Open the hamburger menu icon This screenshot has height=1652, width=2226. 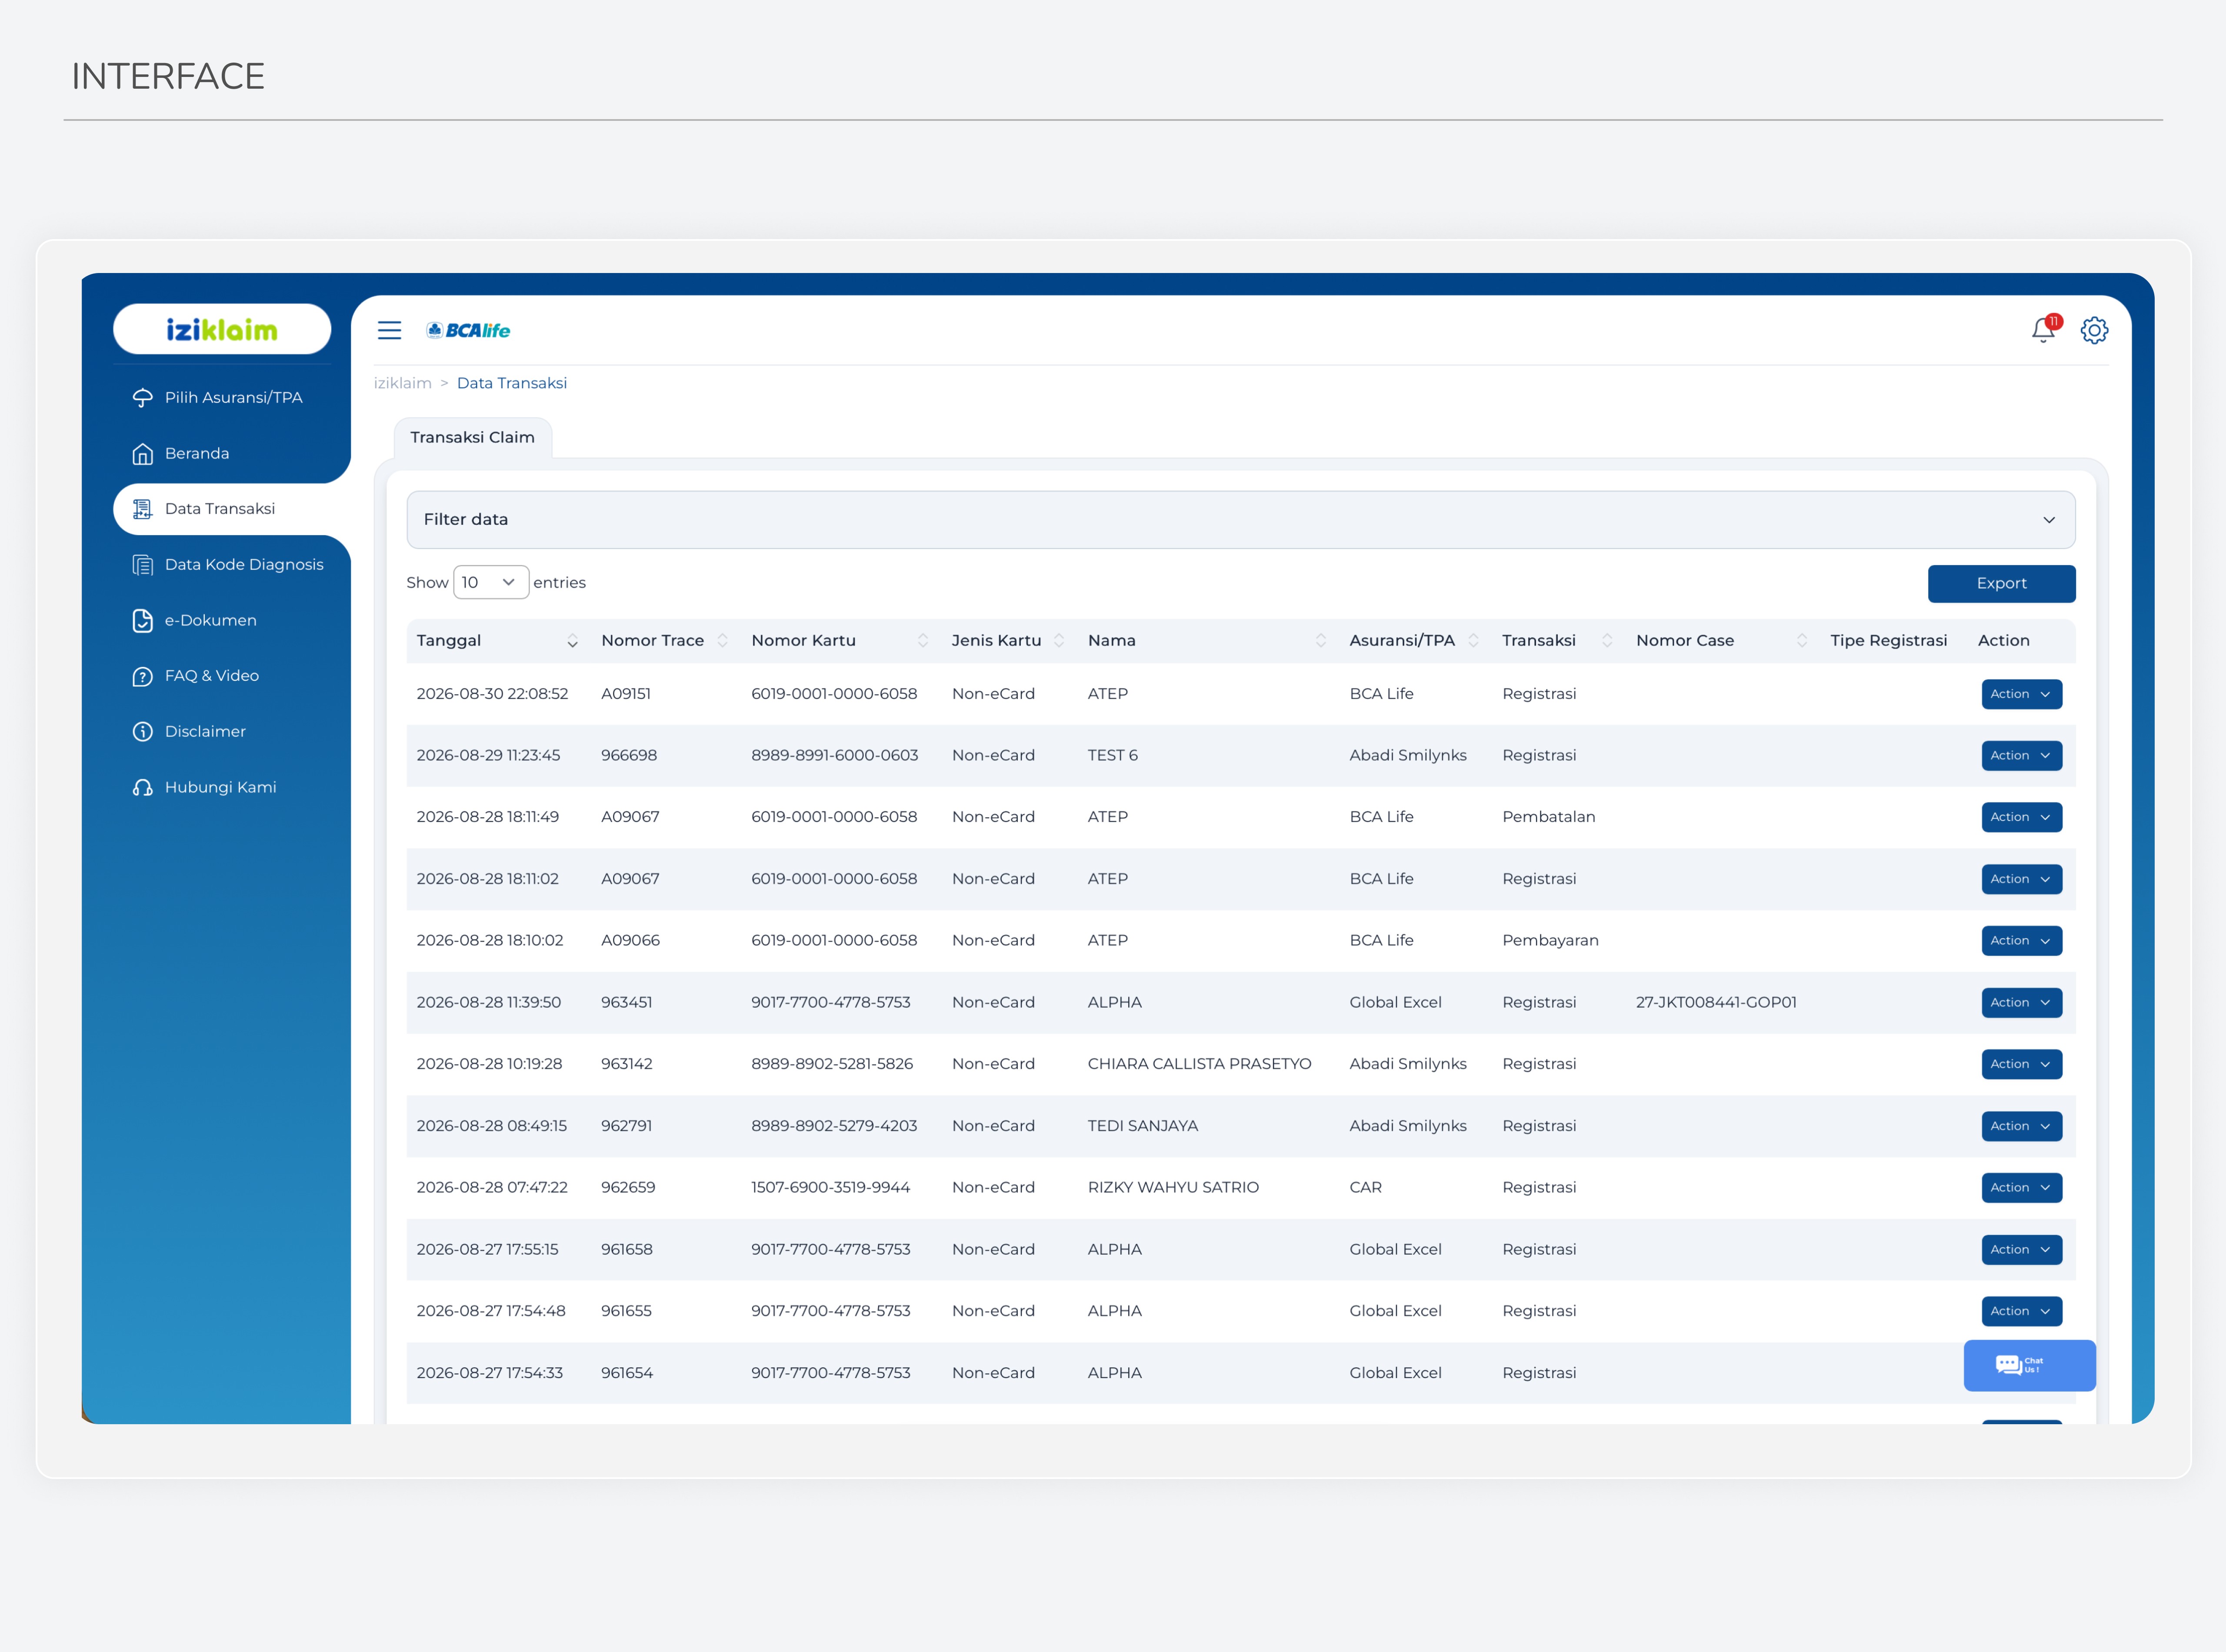389,330
